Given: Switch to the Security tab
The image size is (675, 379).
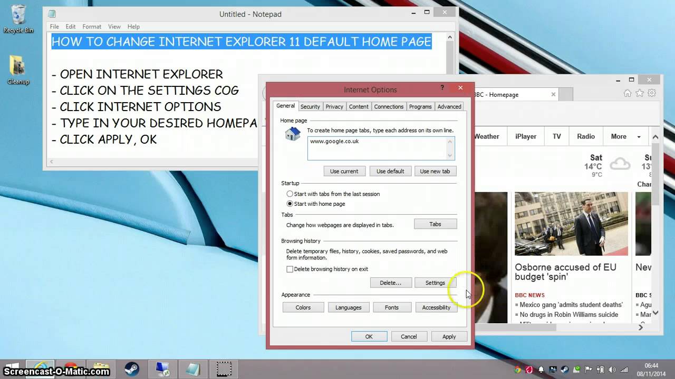Looking at the screenshot, I should tap(310, 106).
